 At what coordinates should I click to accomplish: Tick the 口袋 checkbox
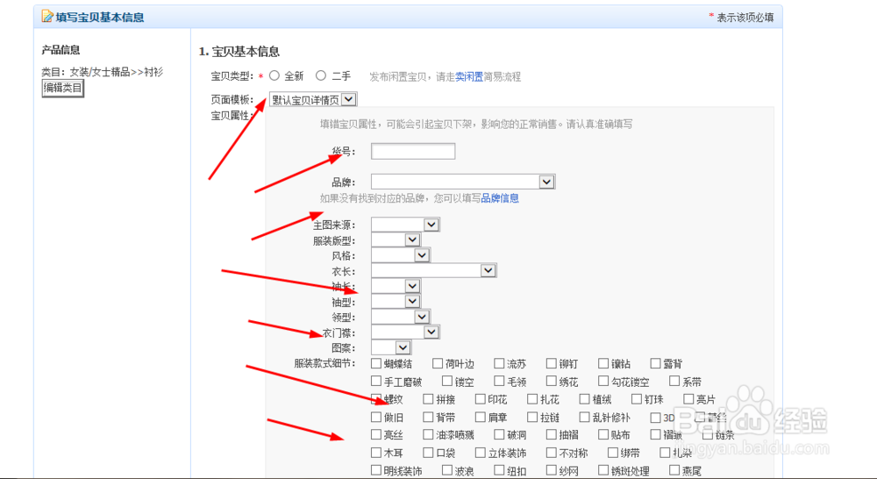pos(429,452)
